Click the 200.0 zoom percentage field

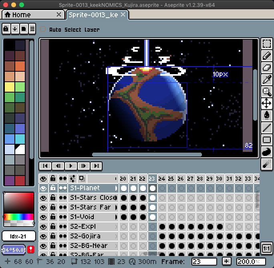point(251,262)
